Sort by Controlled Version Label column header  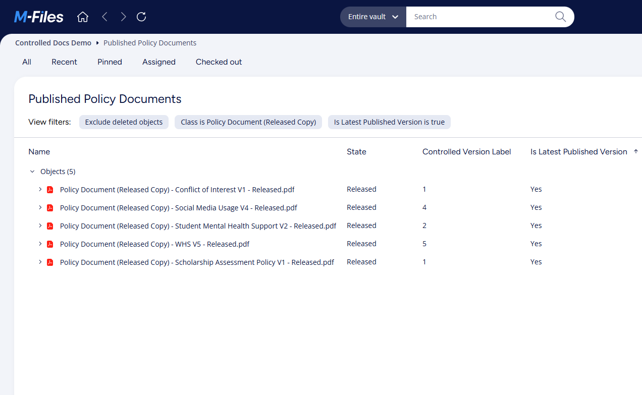tap(467, 152)
